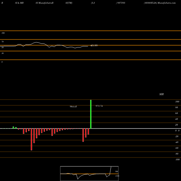Click the longest red MR bar

[31, 139]
